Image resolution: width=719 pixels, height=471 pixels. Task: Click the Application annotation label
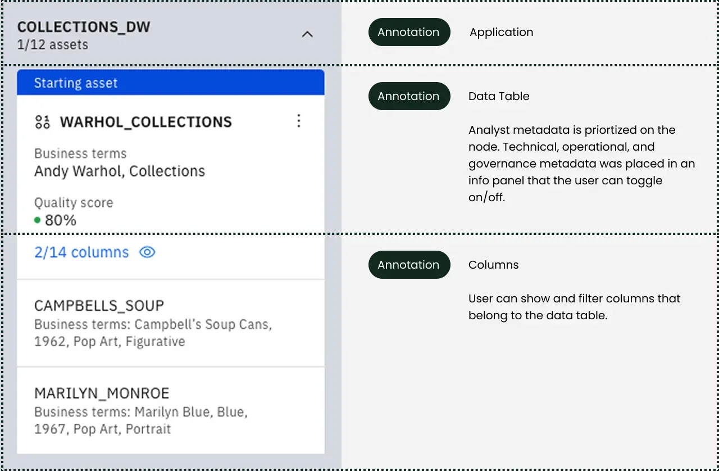(502, 32)
